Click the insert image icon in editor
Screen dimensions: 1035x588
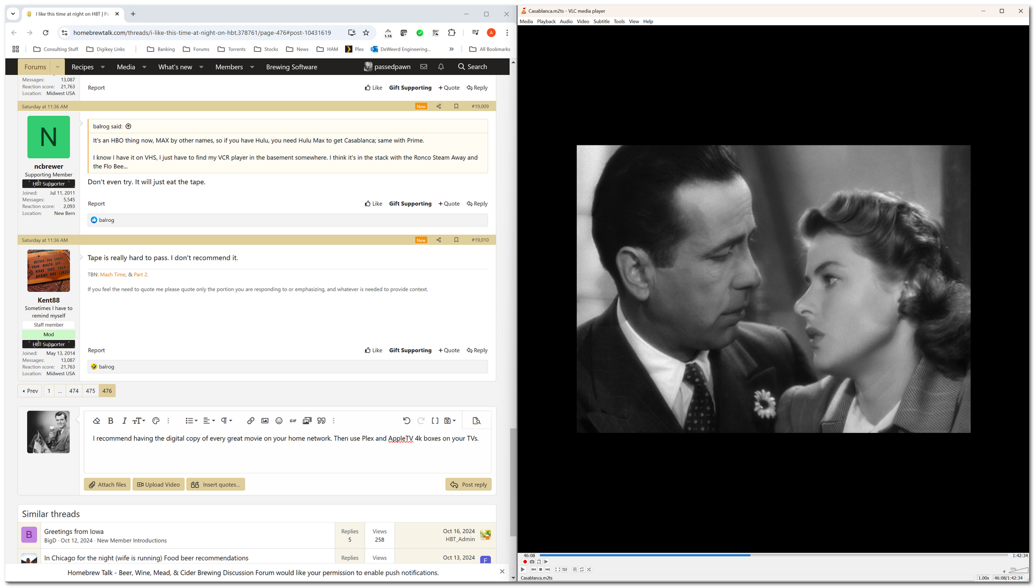tap(265, 421)
